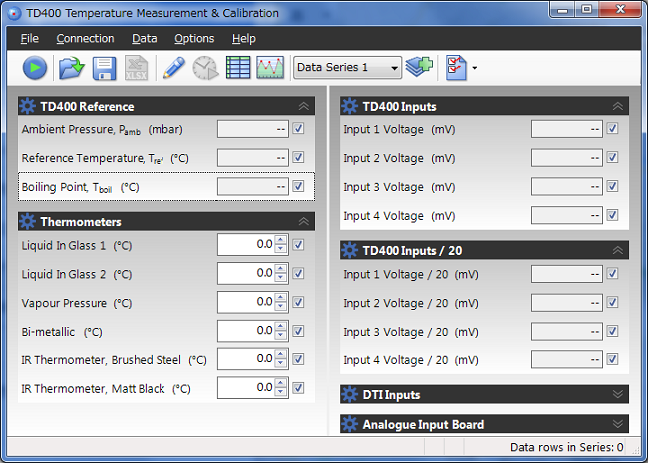The image size is (648, 463).
Task: Uncheck Ambient Pressure checkbox
Action: tap(298, 129)
